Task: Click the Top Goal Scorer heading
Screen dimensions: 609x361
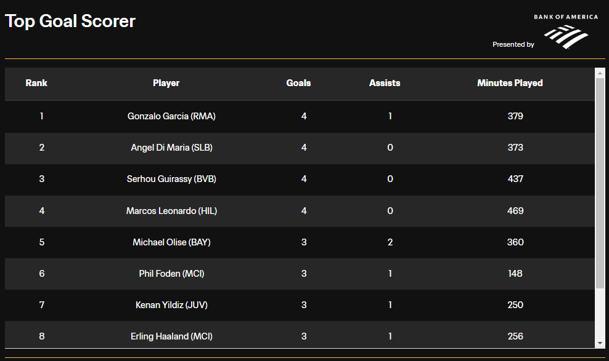Action: [70, 22]
